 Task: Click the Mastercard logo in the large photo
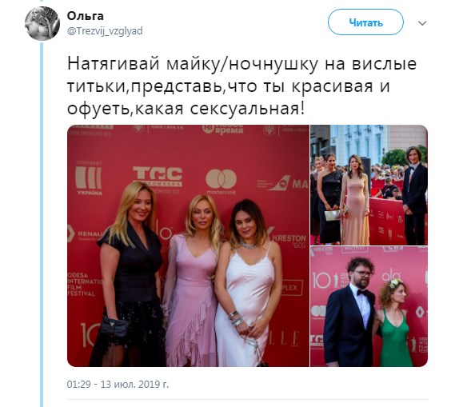(x=221, y=182)
